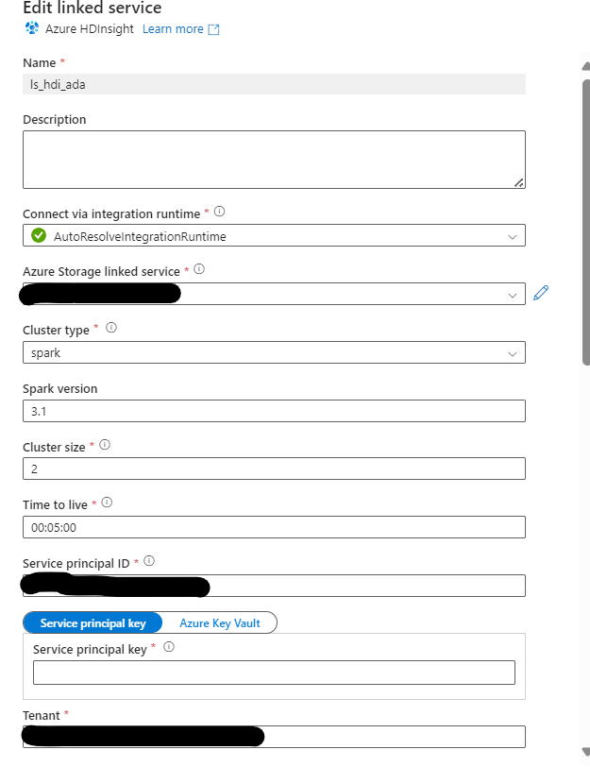Show info for Cluster size
This screenshot has height=767, width=590.
click(105, 445)
